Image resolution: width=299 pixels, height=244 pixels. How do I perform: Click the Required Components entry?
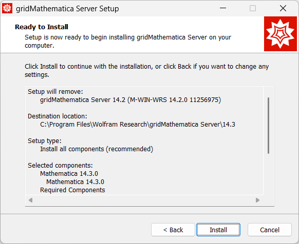pos(72,190)
